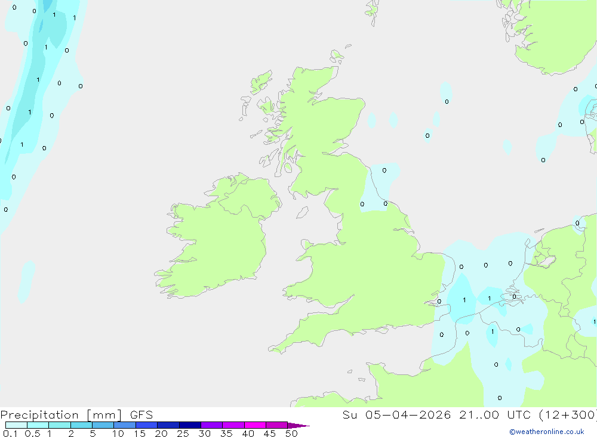The image size is (597, 437).
Task: Click the legend value "0.5"
Action: tap(32, 433)
